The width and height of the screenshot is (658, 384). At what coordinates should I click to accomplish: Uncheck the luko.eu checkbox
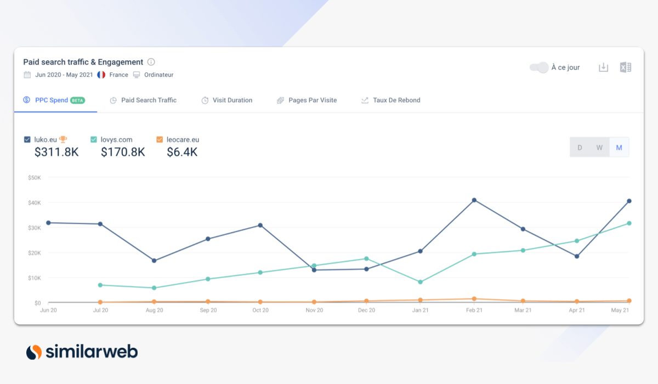point(26,139)
